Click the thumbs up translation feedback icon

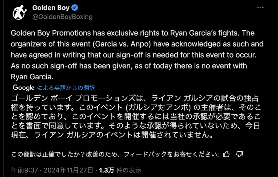tap(227, 154)
